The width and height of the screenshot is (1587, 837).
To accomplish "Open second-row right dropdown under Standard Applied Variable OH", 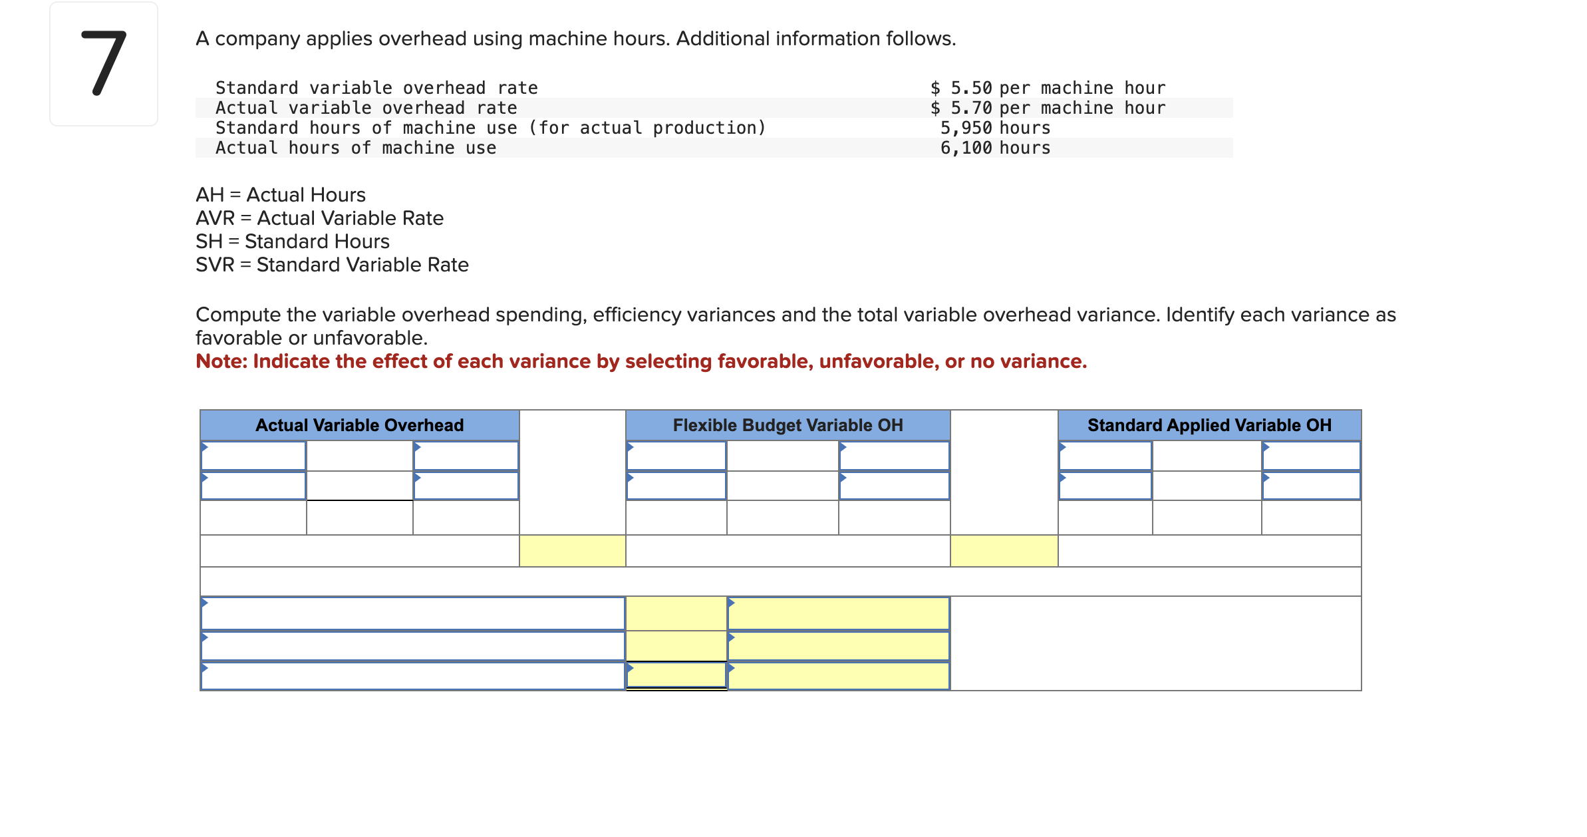I will pos(1311,486).
